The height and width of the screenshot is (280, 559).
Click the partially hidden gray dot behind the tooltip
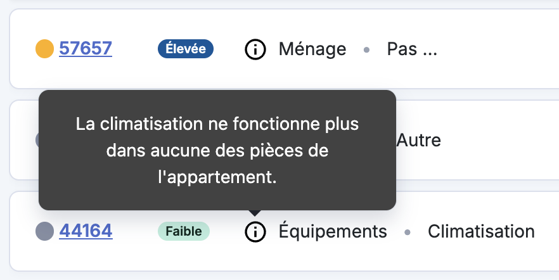point(37,140)
